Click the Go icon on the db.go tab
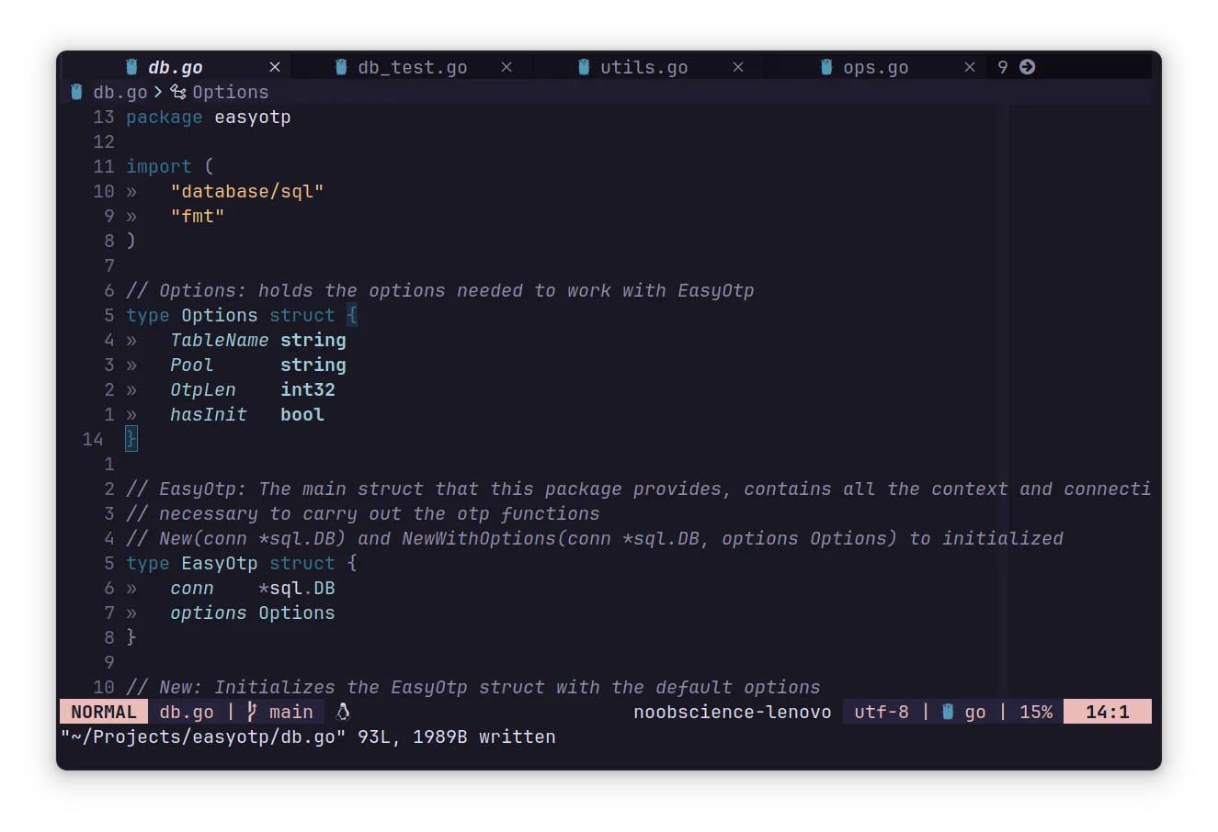This screenshot has width=1218, height=832. coord(130,66)
